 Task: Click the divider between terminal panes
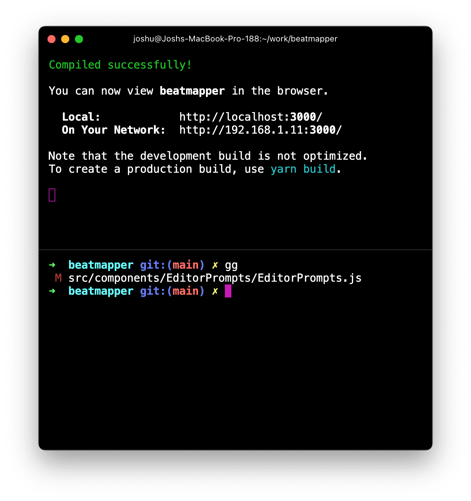tap(235, 250)
